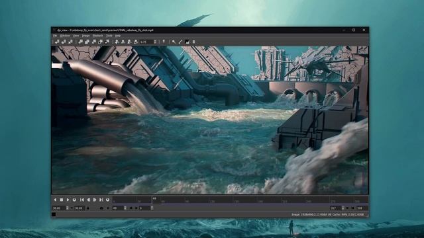424x238 pixels.
Task: Open the Help menu
Action: [x=118, y=36]
